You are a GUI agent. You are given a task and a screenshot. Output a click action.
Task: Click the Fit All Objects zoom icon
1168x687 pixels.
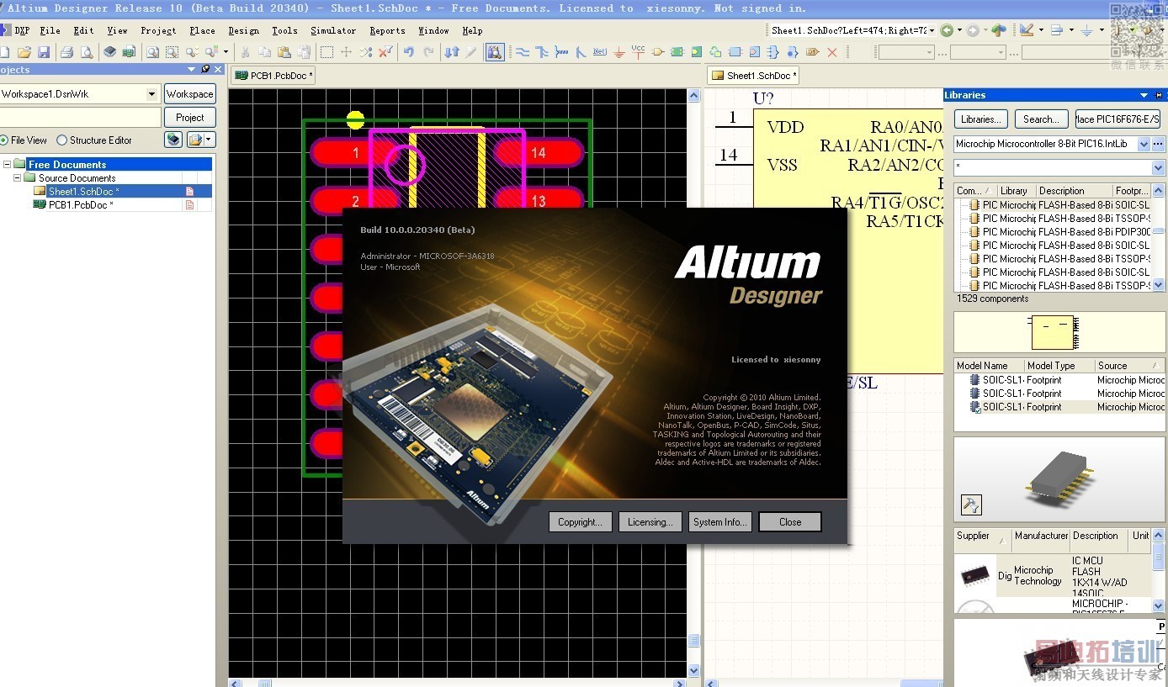(152, 52)
